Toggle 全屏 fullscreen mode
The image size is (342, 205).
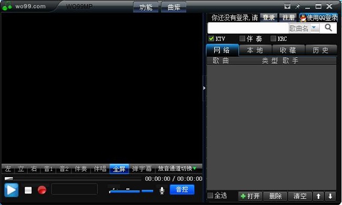pyautogui.click(x=119, y=169)
